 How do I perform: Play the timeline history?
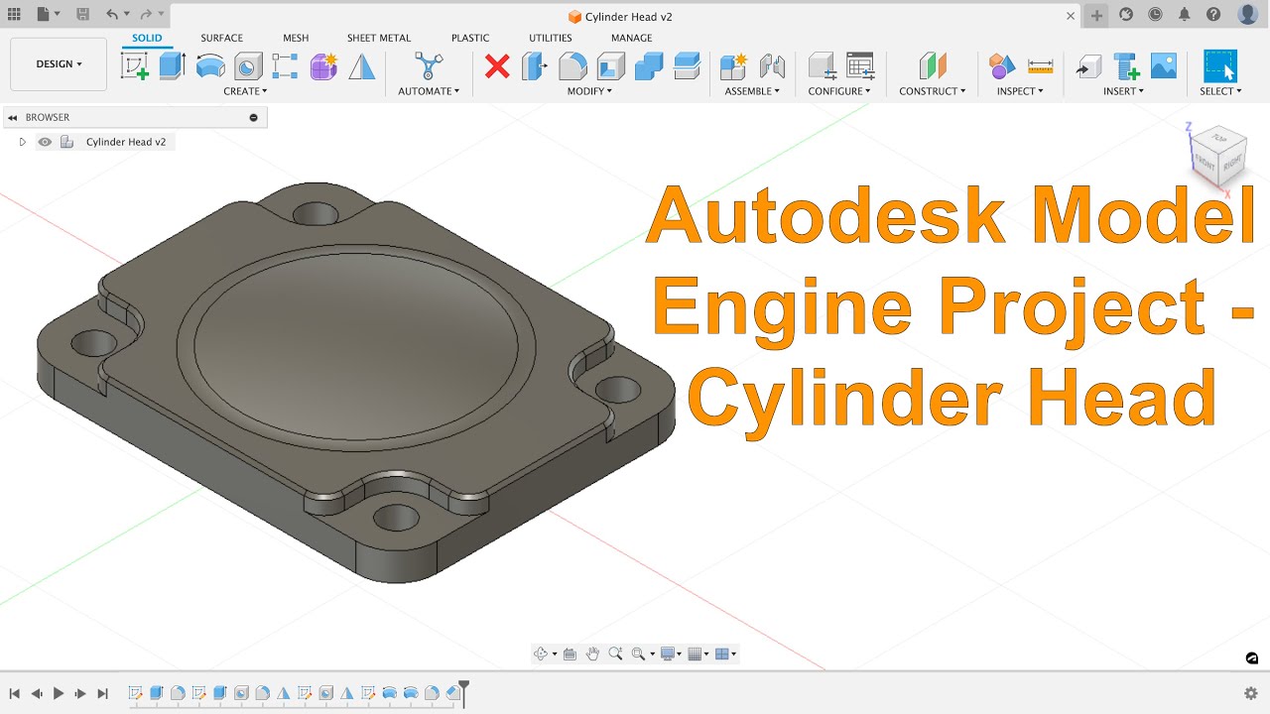pyautogui.click(x=59, y=693)
